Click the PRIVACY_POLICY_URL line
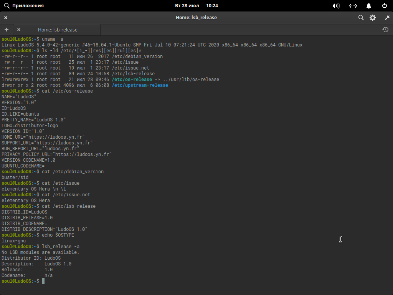 tap(56, 154)
